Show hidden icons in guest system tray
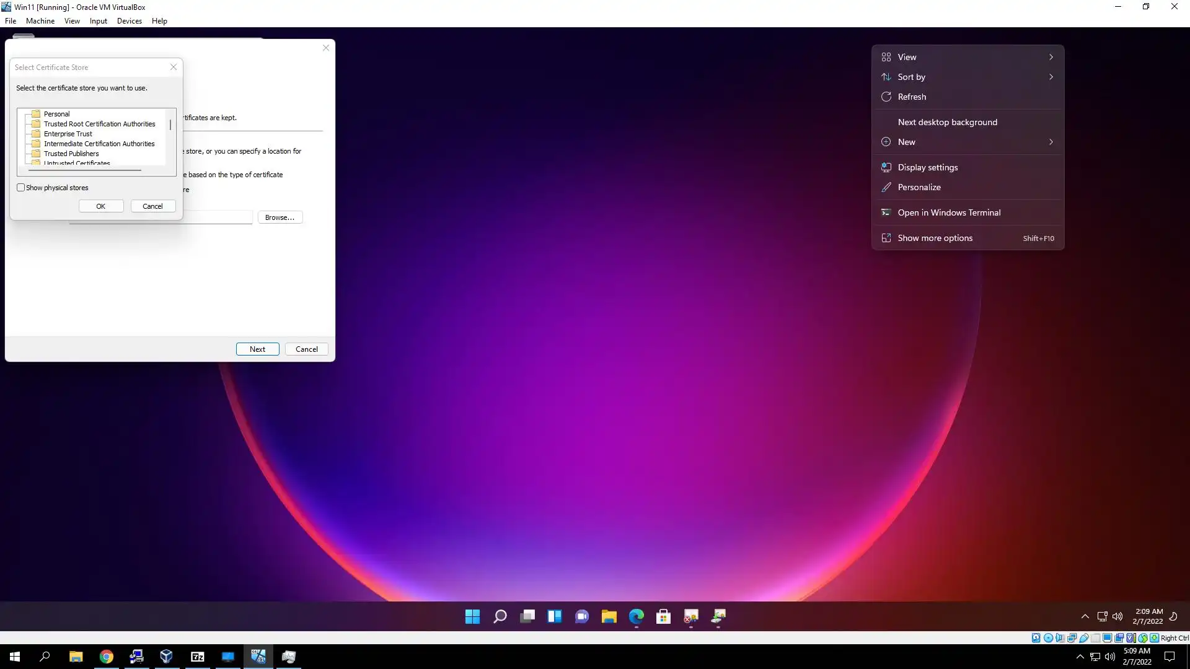 1085,616
